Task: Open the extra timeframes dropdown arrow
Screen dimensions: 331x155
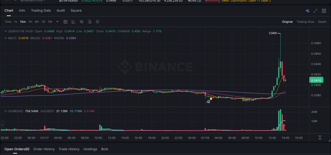Action: 57,22
